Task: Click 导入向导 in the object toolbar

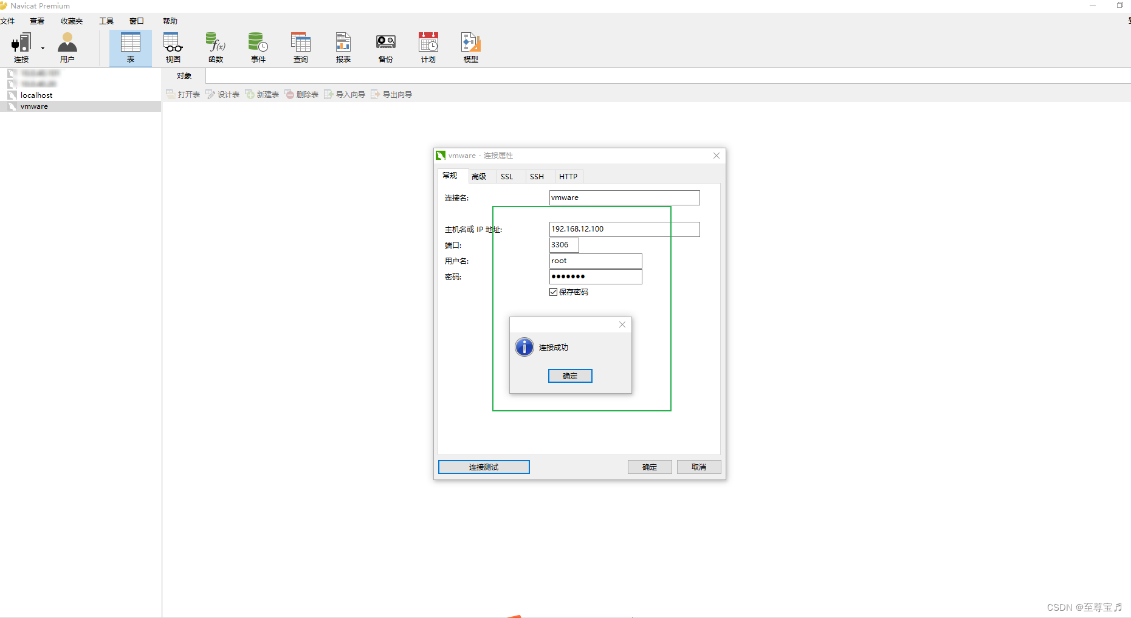Action: 345,94
